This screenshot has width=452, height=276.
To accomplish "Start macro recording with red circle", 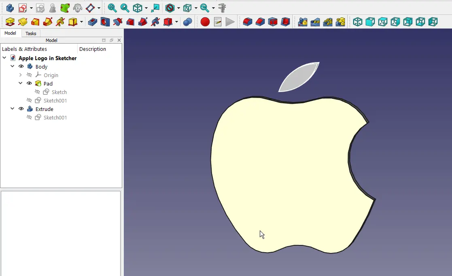I will (205, 22).
